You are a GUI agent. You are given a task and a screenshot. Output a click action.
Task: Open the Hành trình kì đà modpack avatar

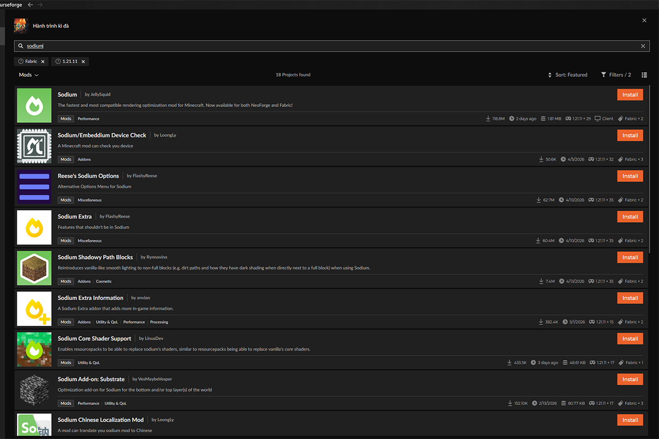click(x=20, y=26)
